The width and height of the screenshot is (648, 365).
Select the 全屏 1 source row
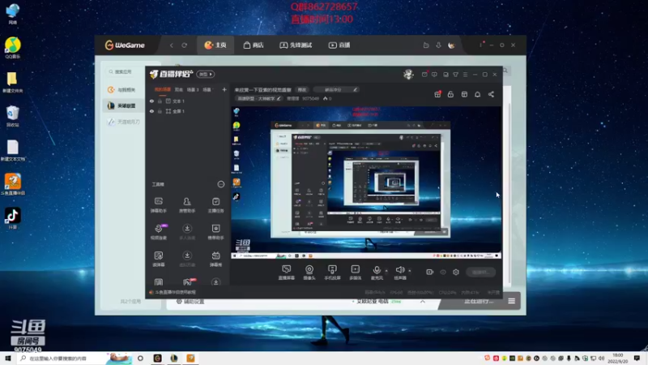(188, 111)
